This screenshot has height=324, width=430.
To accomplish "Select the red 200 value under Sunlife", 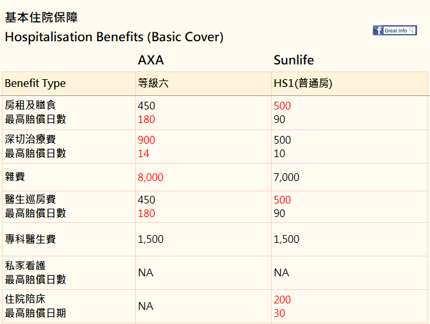I will coord(282,300).
